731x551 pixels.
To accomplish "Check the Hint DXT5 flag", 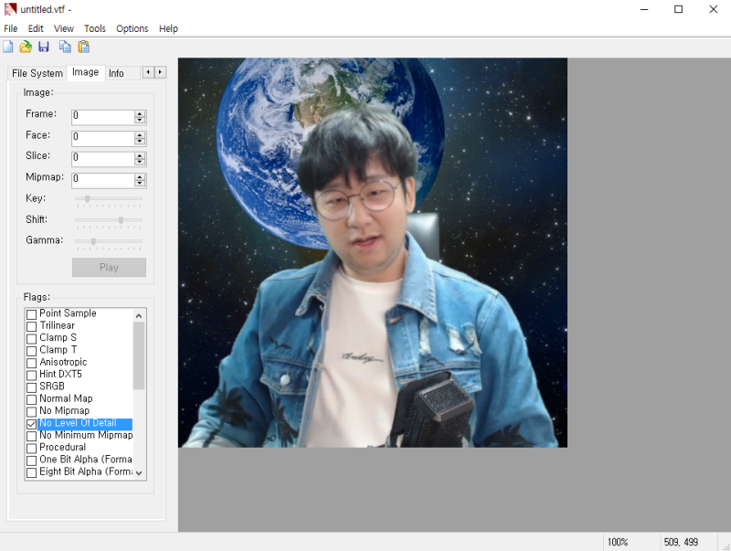I will (x=31, y=375).
